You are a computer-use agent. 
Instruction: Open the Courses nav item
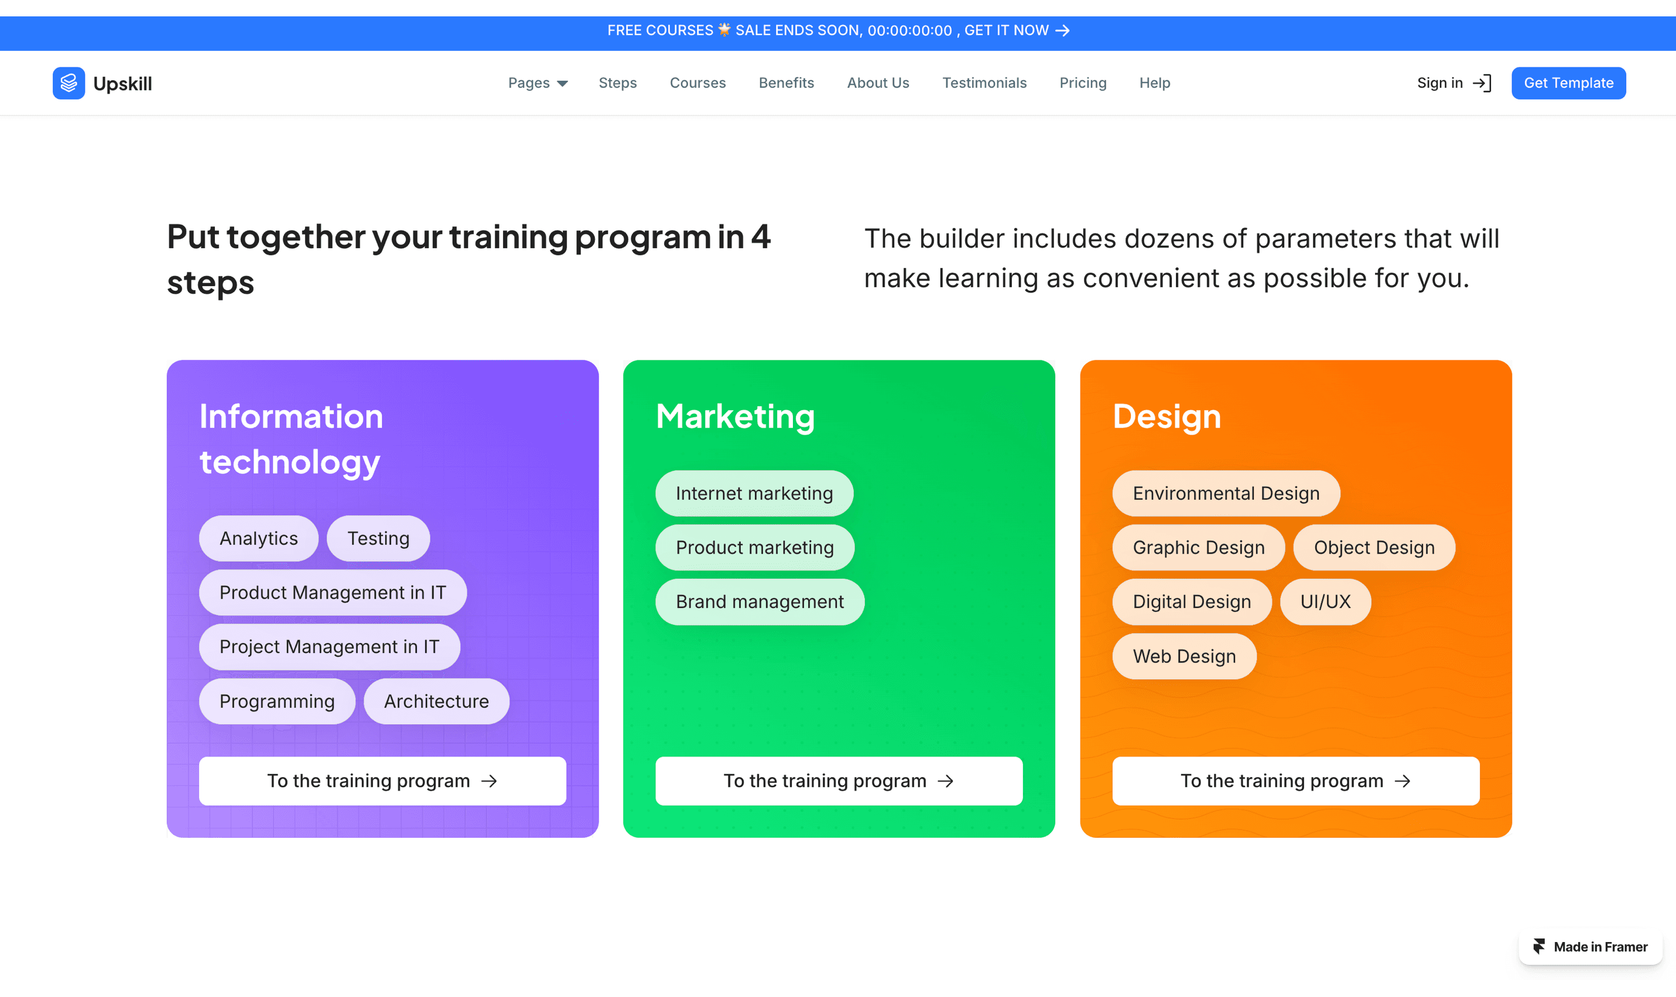(697, 83)
